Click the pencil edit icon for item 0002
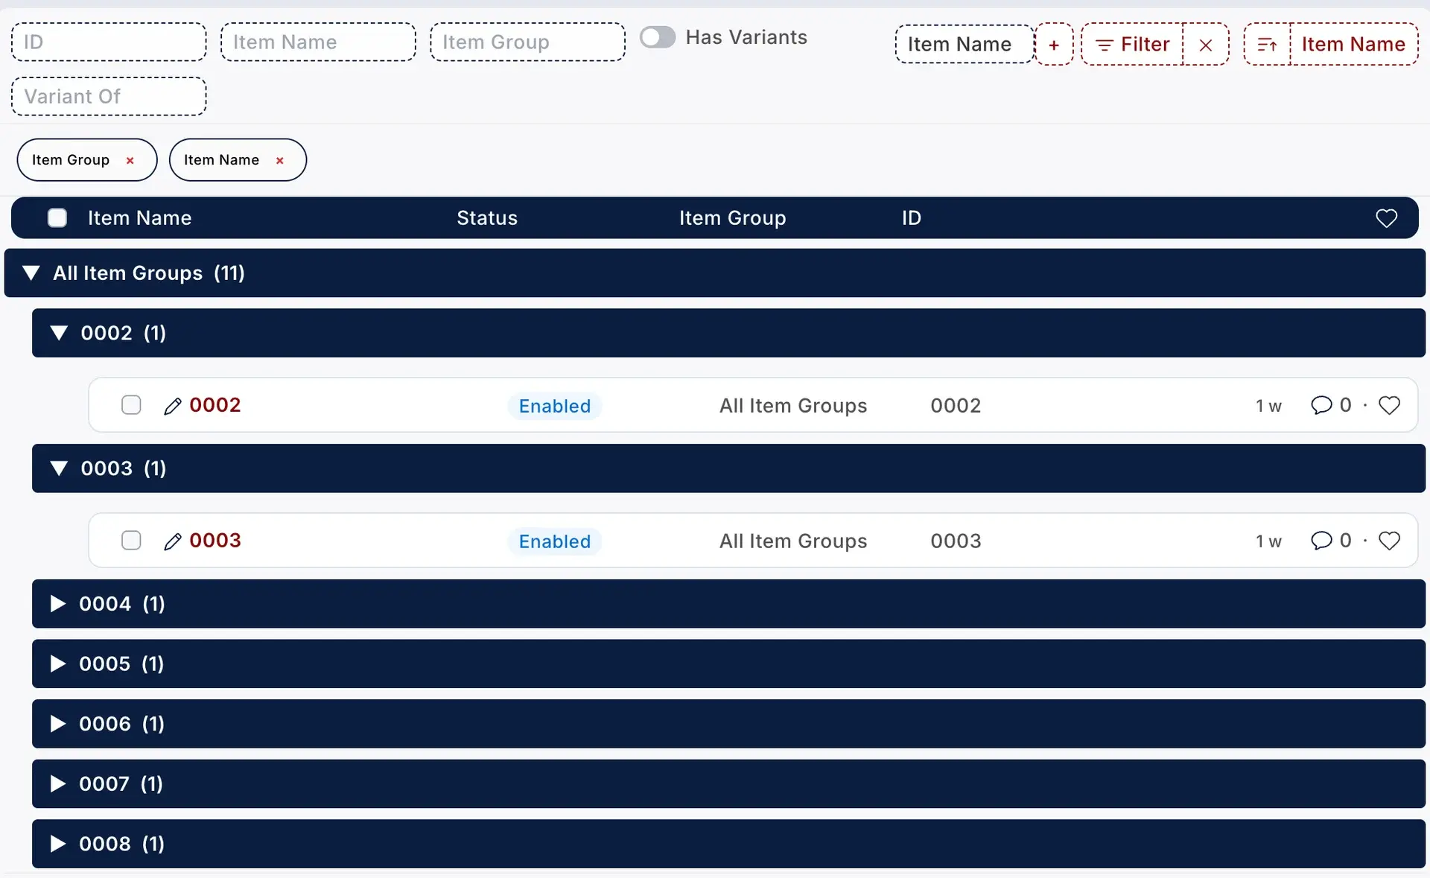 coord(172,406)
